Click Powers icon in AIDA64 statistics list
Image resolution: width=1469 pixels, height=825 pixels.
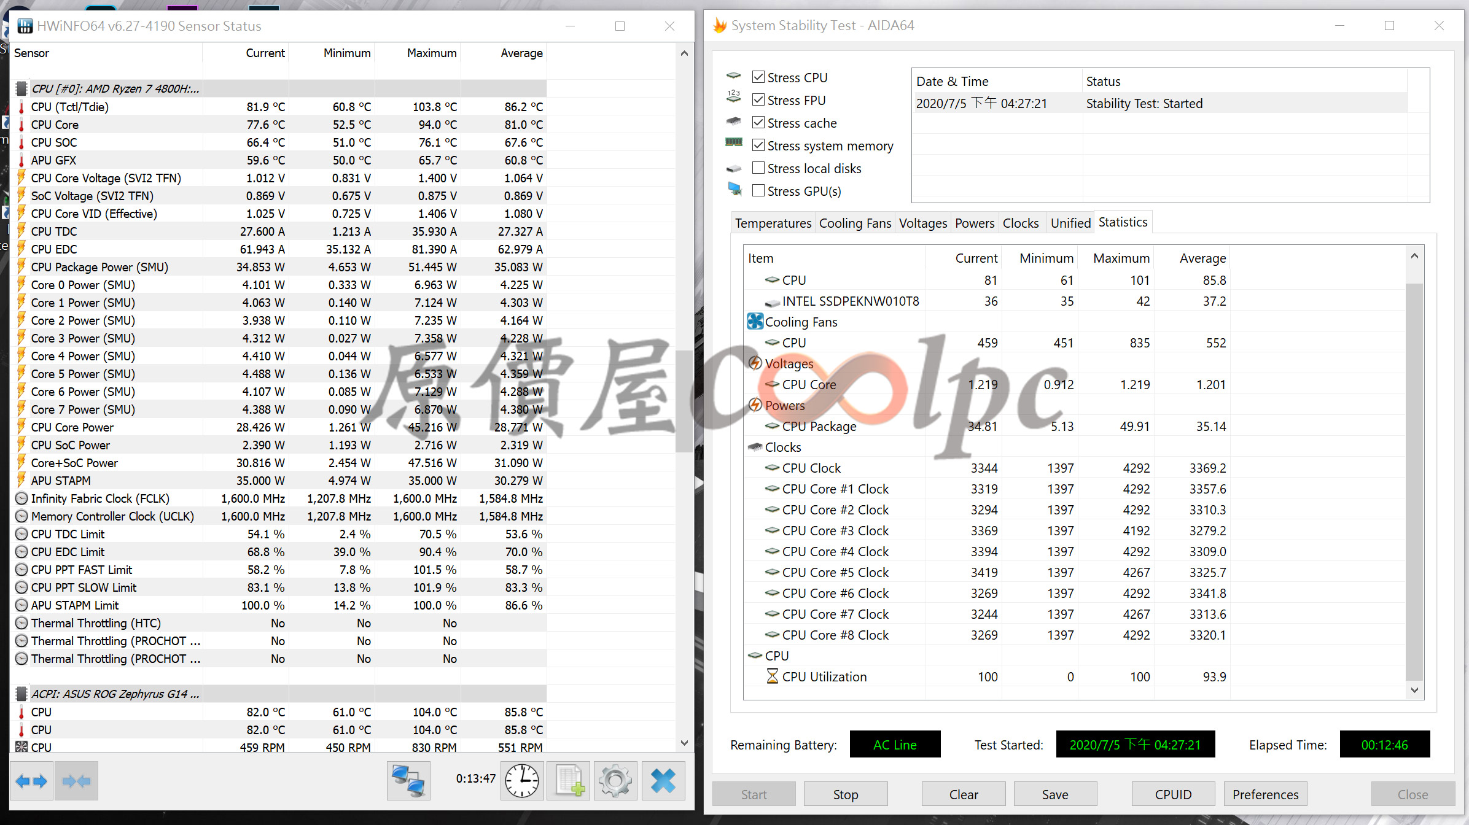coord(755,405)
